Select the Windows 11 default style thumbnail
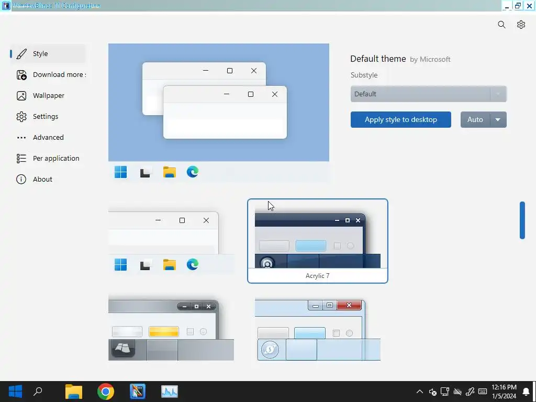536x402 pixels. (x=171, y=241)
